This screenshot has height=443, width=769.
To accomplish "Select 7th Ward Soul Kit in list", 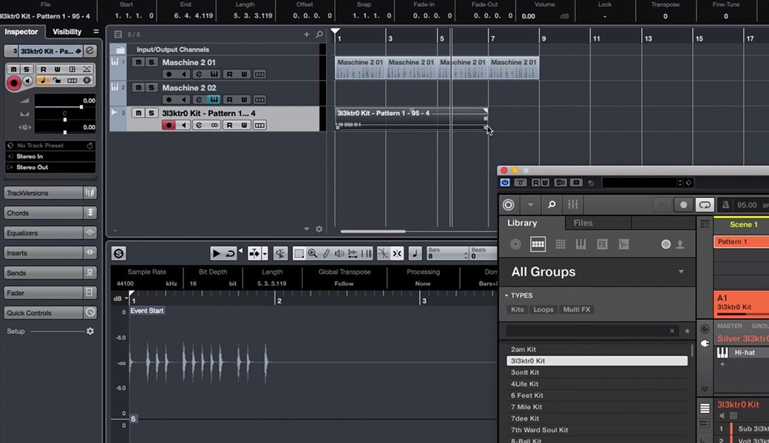I will tap(597, 430).
